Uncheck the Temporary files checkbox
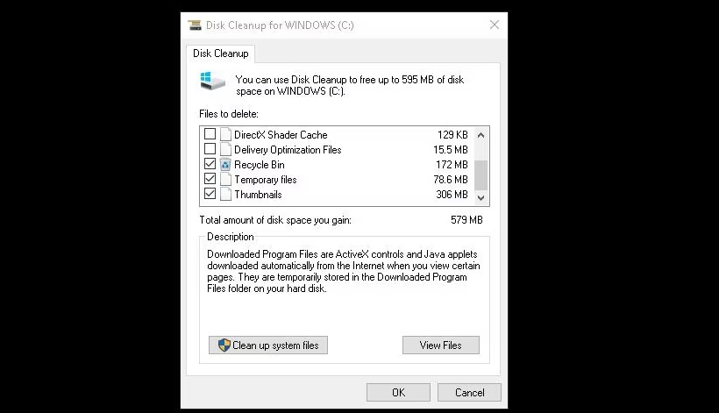This screenshot has height=413, width=719. point(210,179)
